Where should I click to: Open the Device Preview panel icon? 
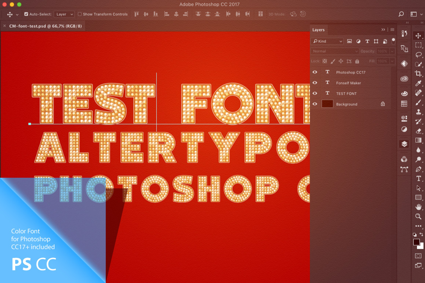click(x=404, y=48)
